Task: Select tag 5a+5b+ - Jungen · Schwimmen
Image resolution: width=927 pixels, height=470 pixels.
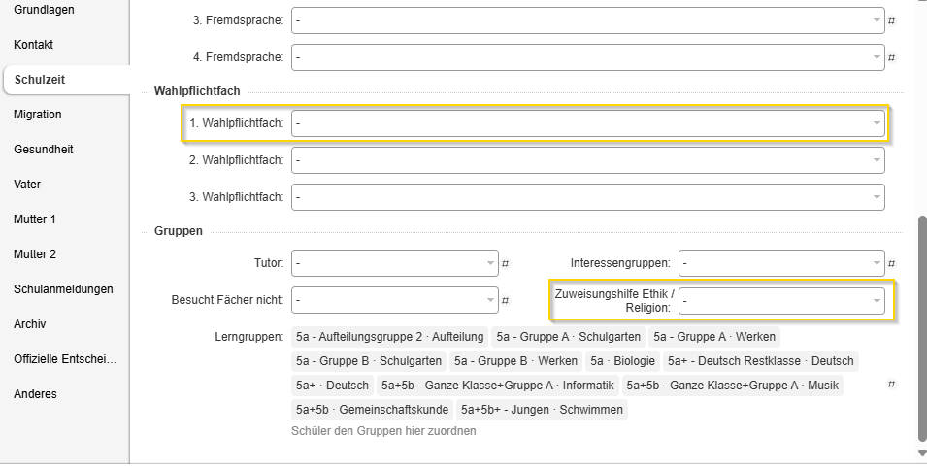Action: (x=543, y=410)
